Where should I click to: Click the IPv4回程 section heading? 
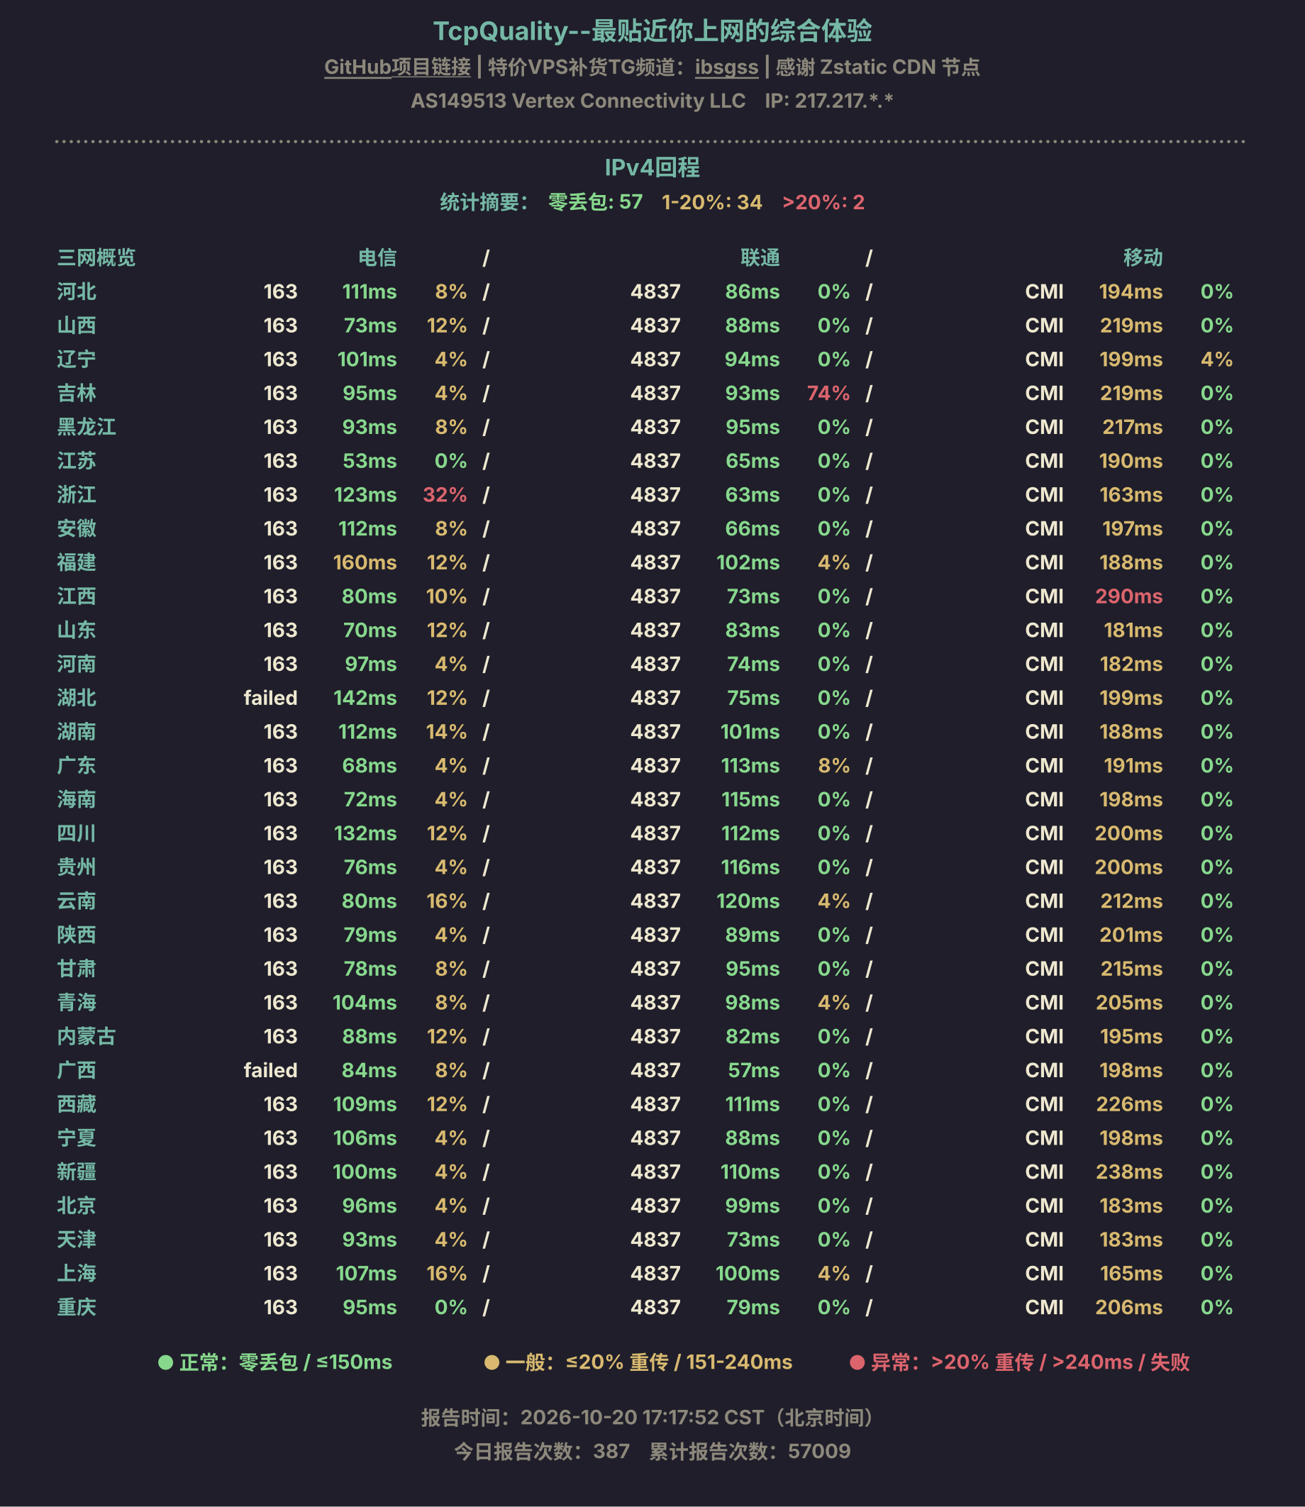click(652, 167)
